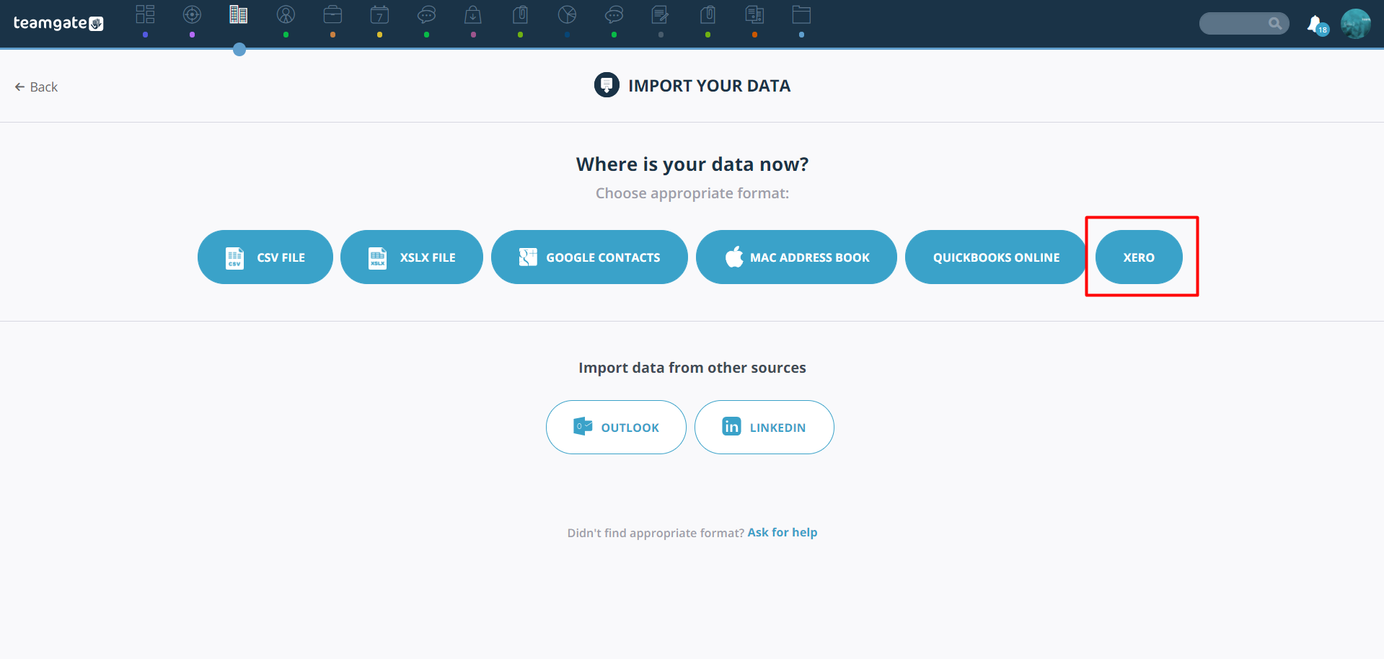
Task: Open the People contact icon
Action: [286, 14]
